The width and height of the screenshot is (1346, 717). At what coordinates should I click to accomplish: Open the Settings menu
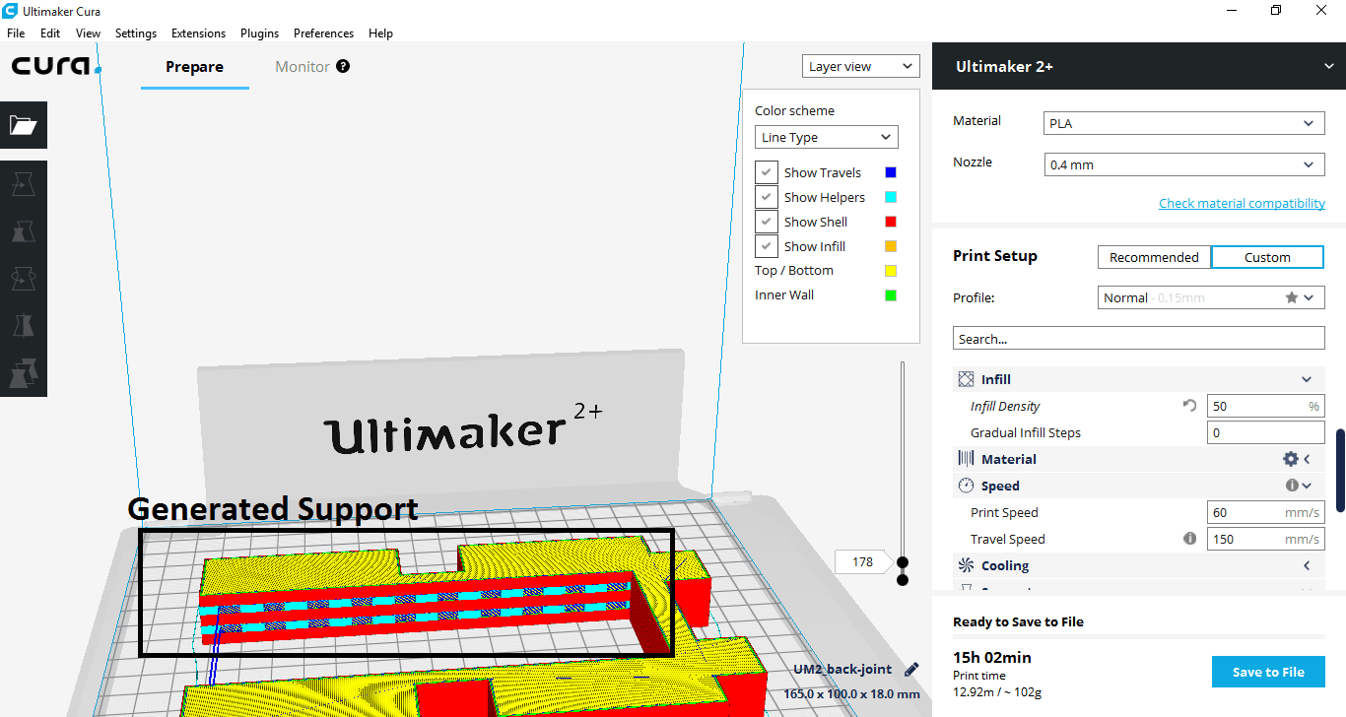[136, 33]
